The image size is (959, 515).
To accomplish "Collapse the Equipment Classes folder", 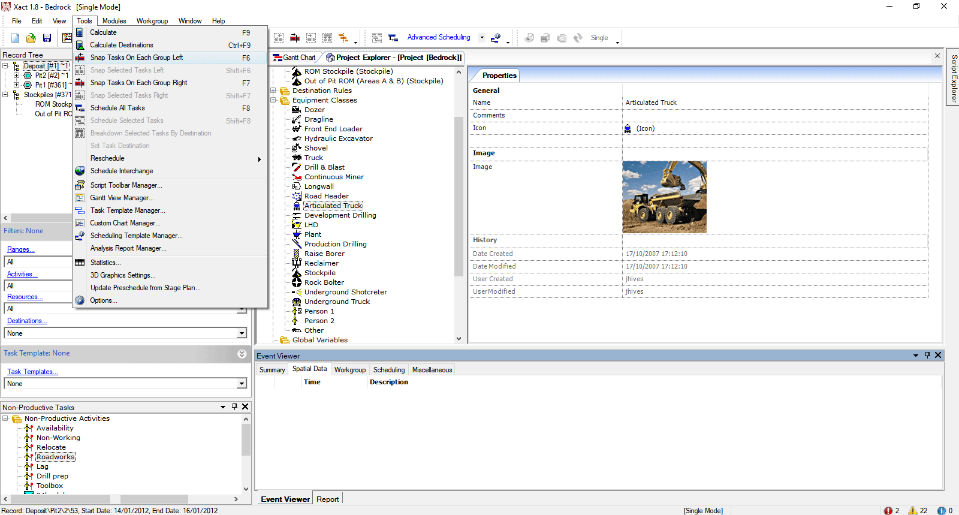I will tap(273, 100).
